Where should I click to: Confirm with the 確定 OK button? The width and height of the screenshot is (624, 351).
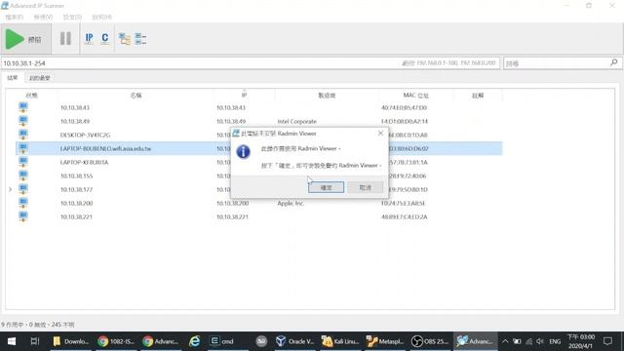point(326,187)
